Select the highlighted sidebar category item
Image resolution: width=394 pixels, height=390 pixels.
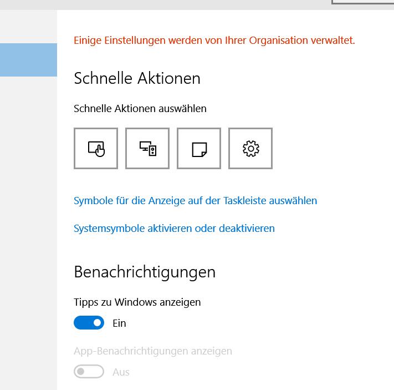pyautogui.click(x=28, y=60)
